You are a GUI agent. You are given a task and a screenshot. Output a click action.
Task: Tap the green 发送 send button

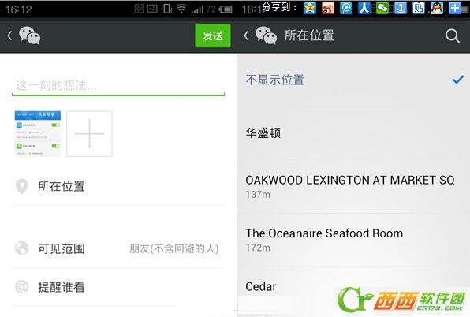pos(213,35)
